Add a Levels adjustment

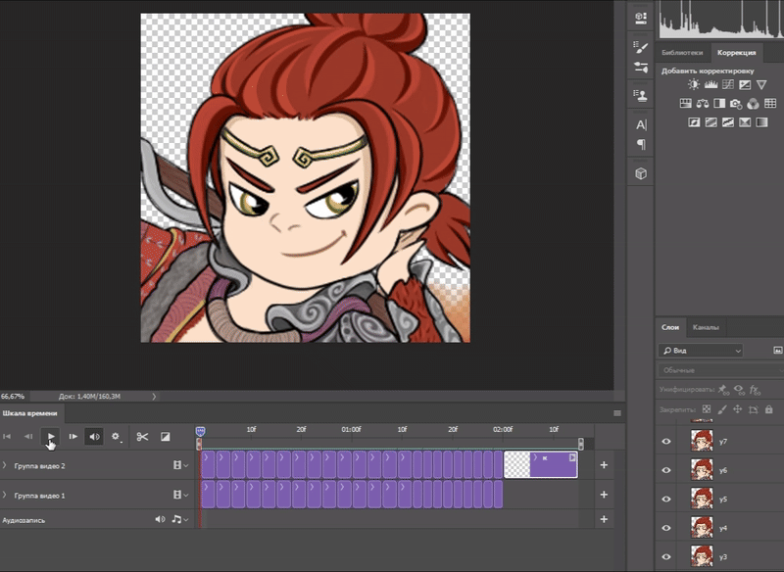click(710, 84)
